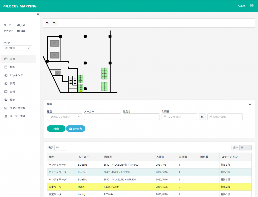Collapse the 在庫 search panel chevron
258x197 pixels.
tap(250, 104)
